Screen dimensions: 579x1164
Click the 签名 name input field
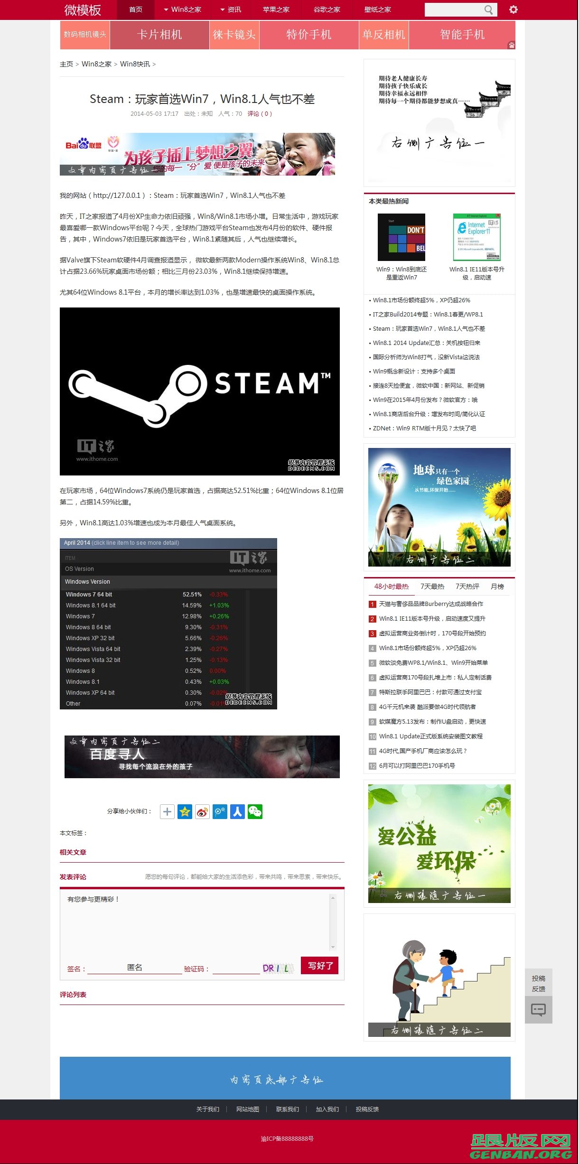[135, 968]
